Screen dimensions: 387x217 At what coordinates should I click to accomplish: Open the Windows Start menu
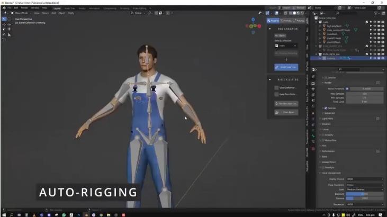[4, 215]
